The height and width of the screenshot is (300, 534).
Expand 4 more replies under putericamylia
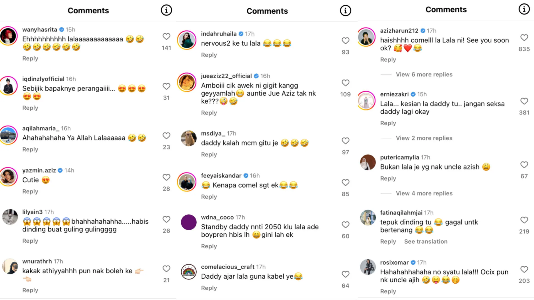pos(424,193)
